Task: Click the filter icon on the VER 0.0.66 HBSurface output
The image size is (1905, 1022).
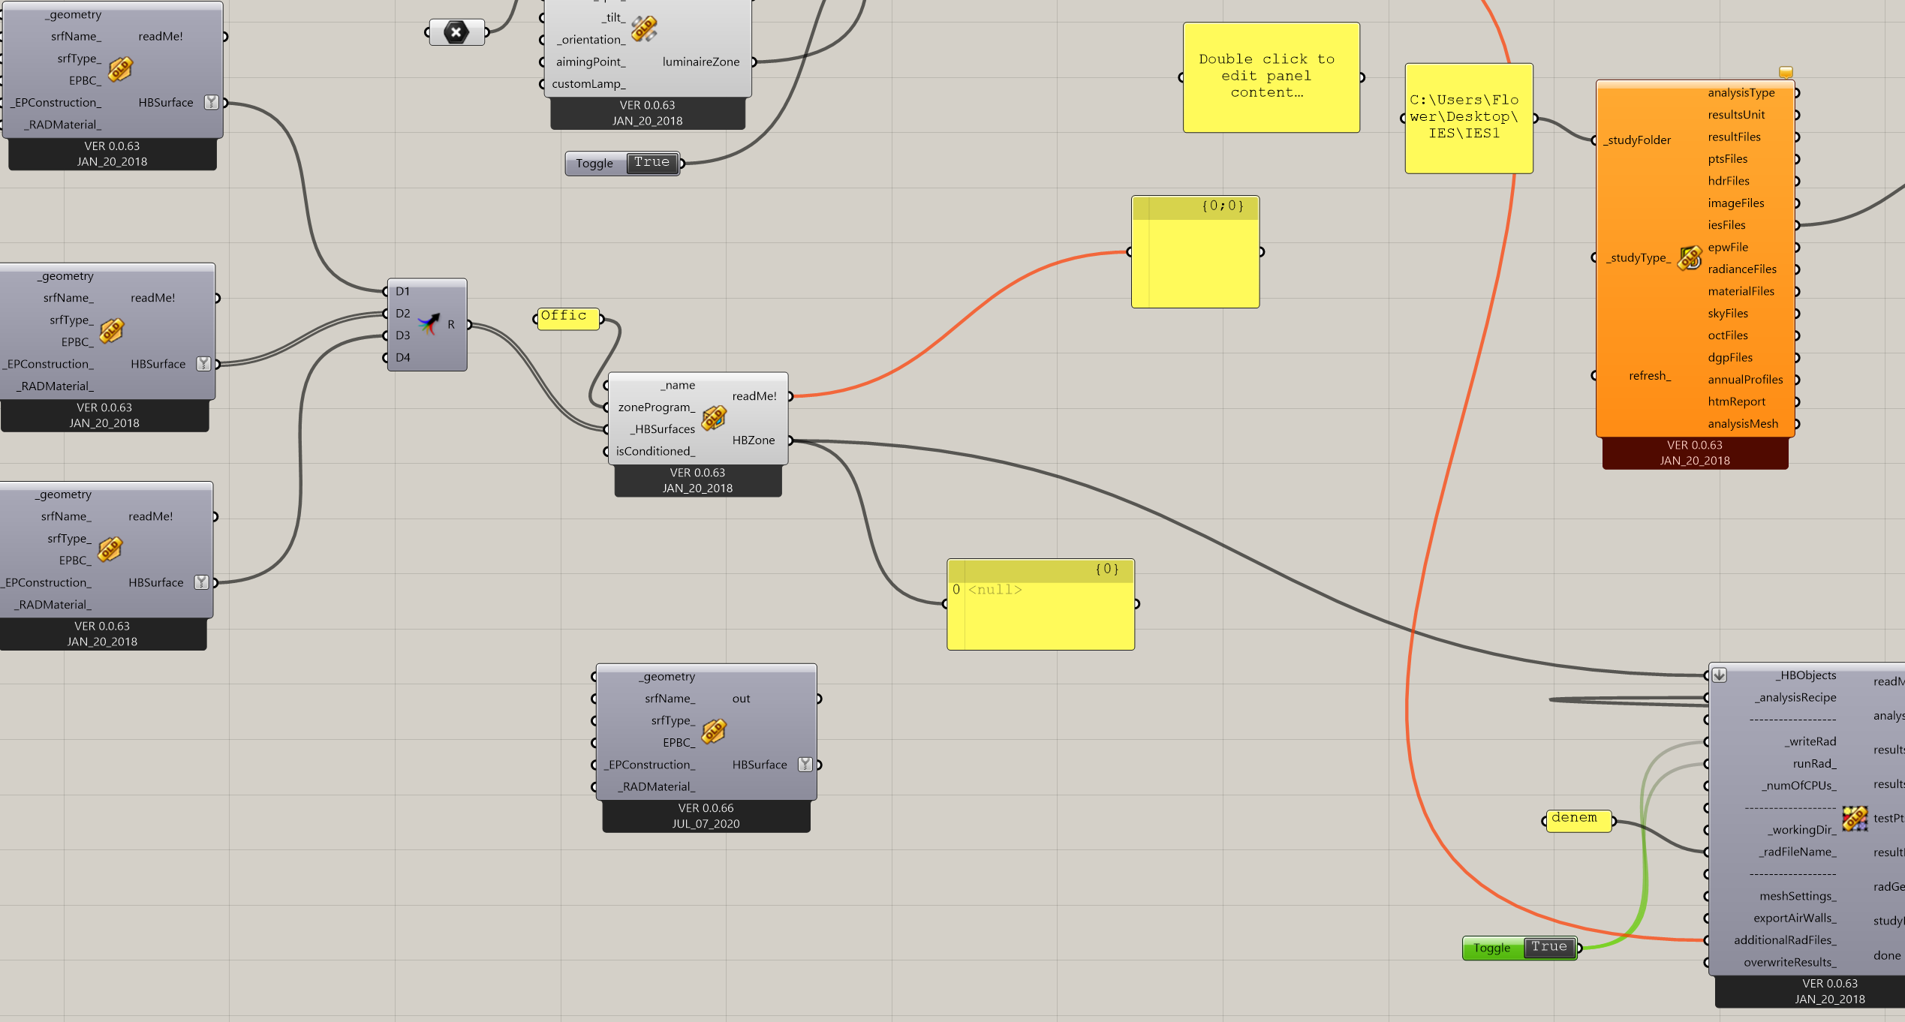Action: coord(805,765)
